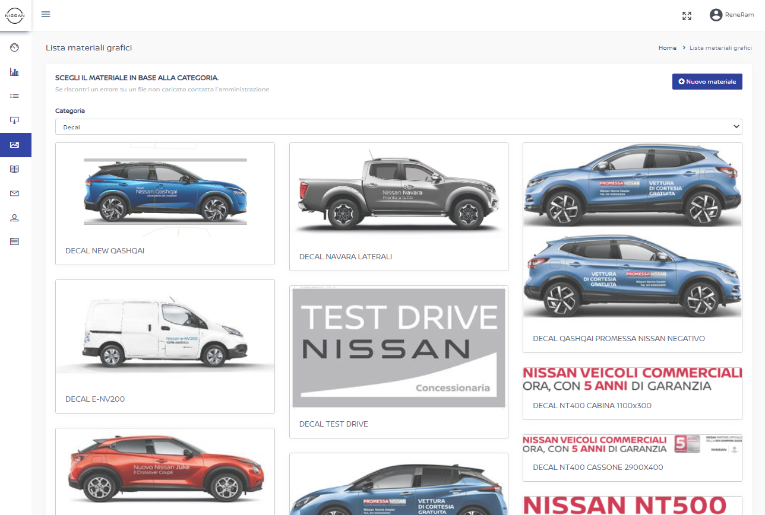
Task: Open the open-book catalog sidebar icon
Action: 15,169
